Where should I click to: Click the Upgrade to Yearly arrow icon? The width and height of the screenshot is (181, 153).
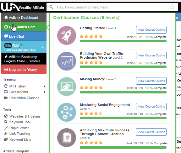coord(6,70)
